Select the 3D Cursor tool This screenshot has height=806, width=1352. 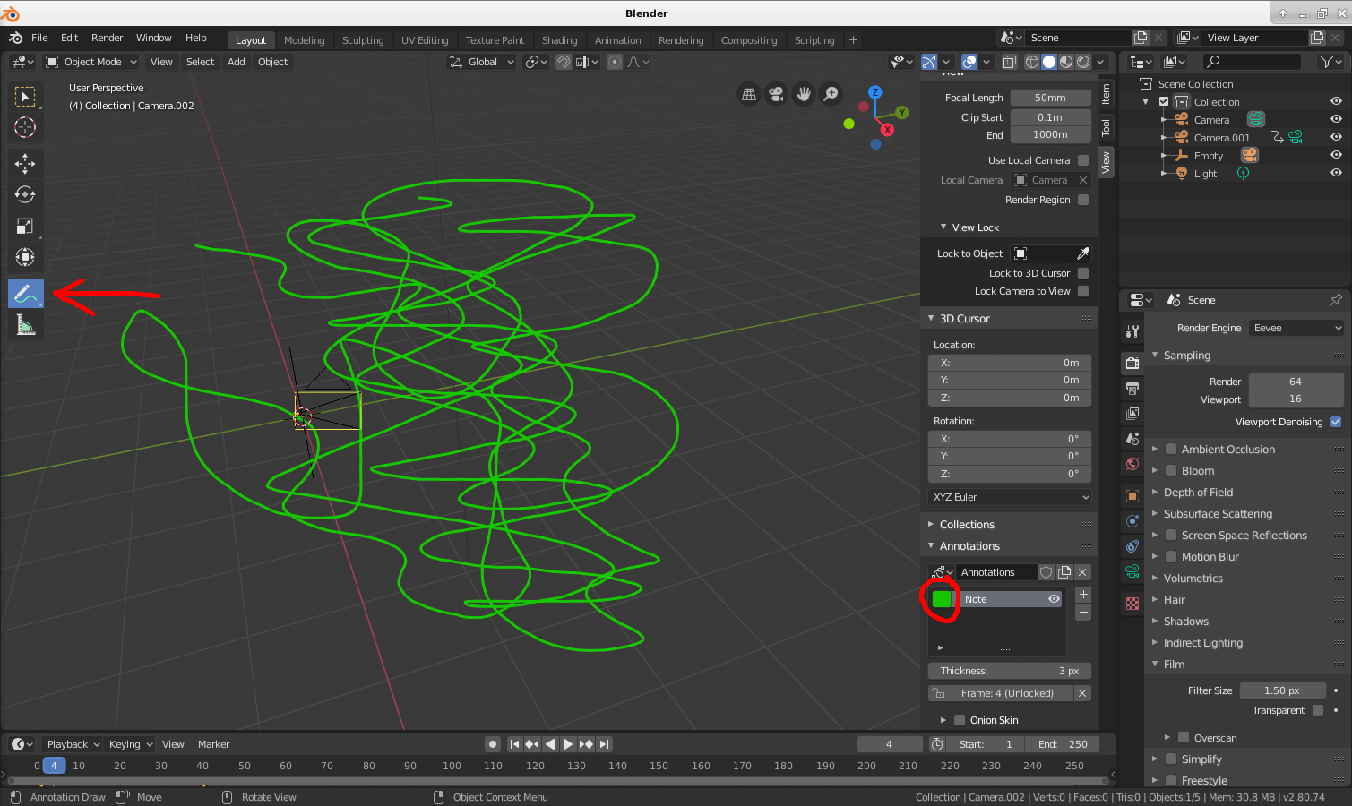pos(25,127)
